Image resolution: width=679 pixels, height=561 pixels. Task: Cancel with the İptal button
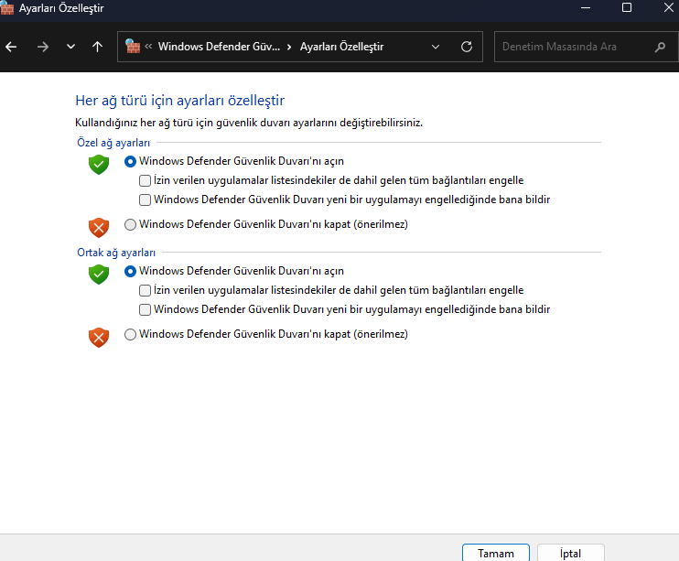coord(570,553)
